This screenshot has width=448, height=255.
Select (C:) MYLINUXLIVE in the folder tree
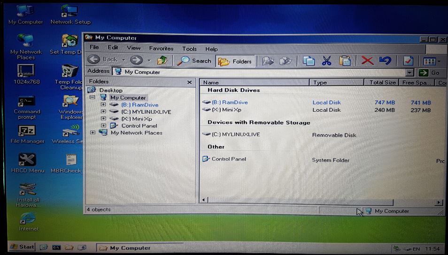146,112
